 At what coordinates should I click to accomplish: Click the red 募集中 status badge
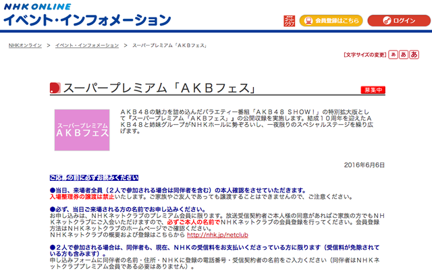coord(373,90)
